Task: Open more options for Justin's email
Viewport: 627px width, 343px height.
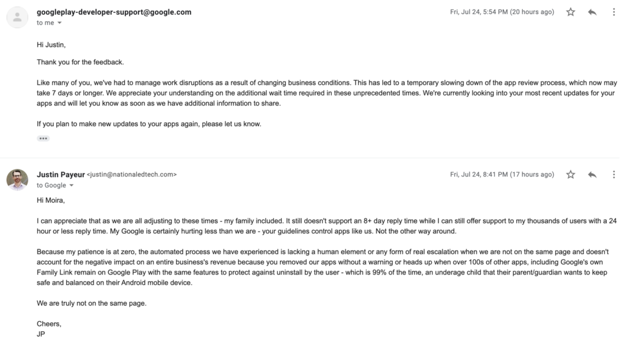Action: [614, 175]
